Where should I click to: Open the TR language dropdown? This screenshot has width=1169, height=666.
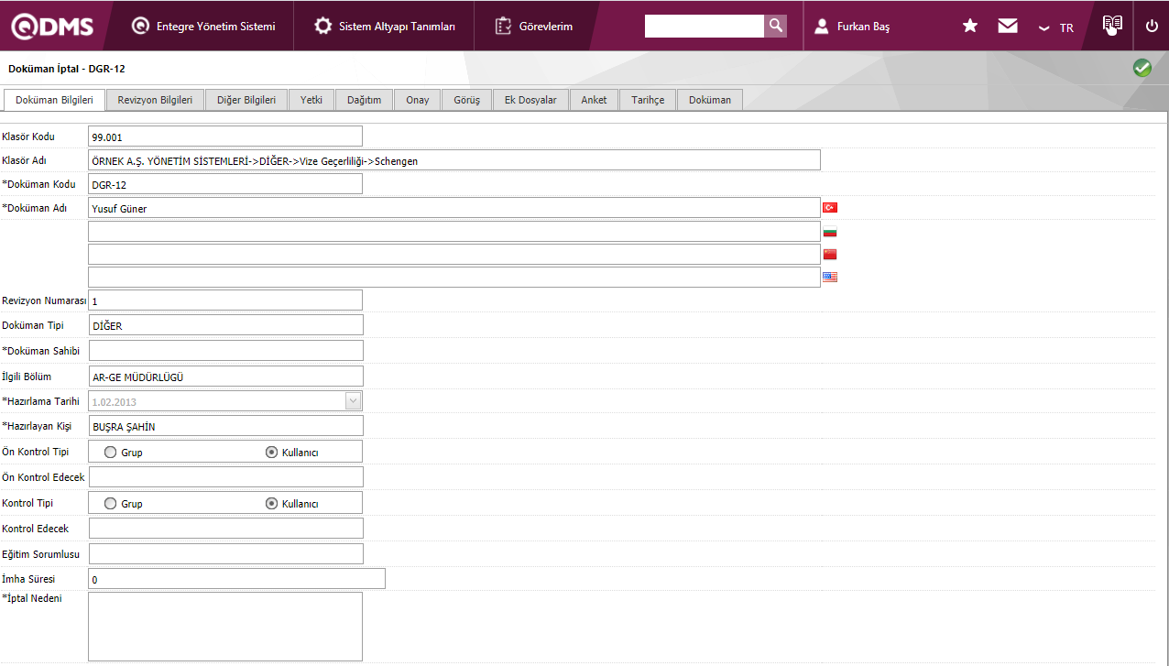click(x=1055, y=27)
